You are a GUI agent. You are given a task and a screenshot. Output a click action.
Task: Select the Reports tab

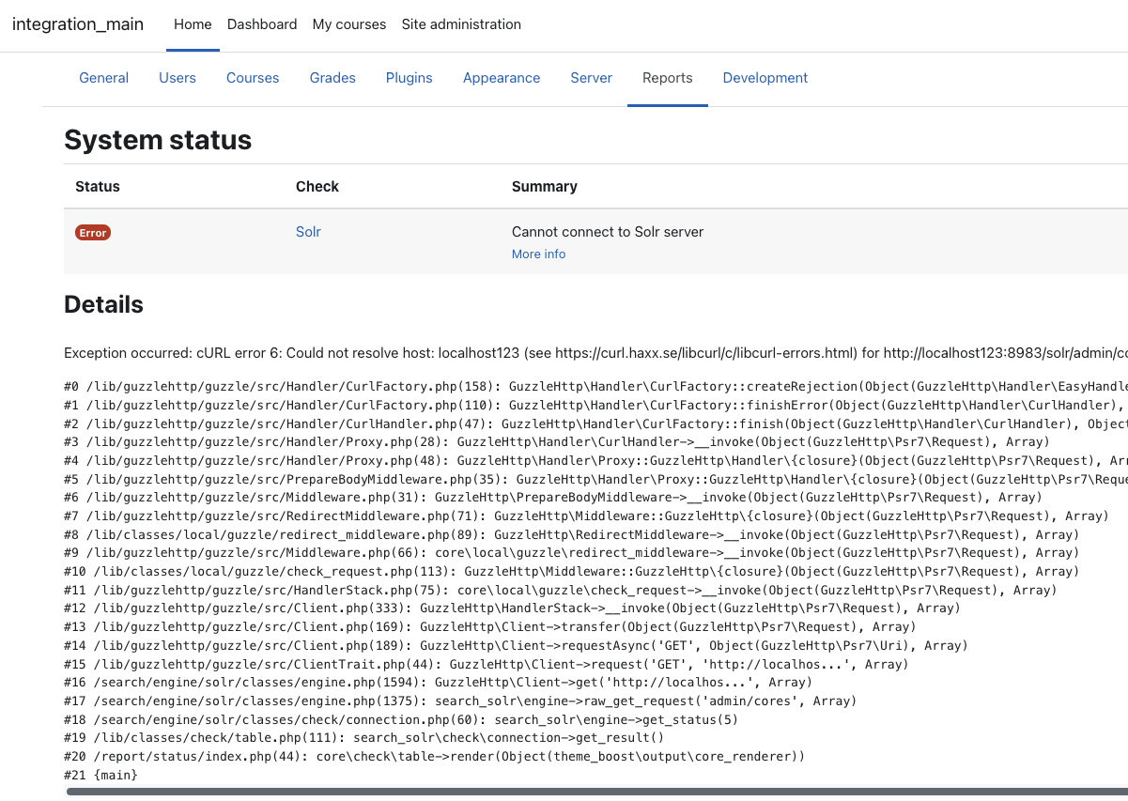668,78
